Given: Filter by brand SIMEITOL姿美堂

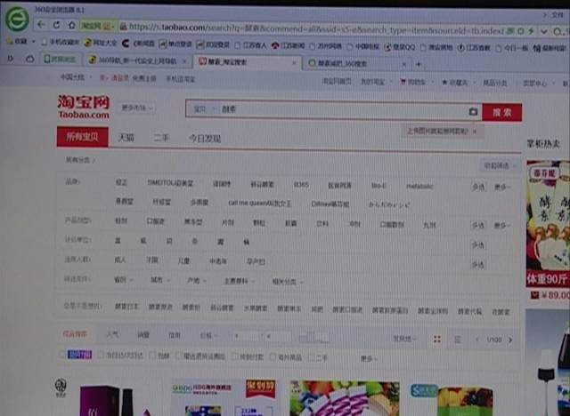Looking at the screenshot, I should (170, 183).
